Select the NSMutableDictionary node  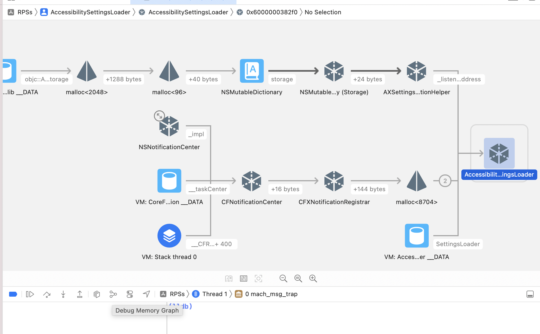(252, 71)
